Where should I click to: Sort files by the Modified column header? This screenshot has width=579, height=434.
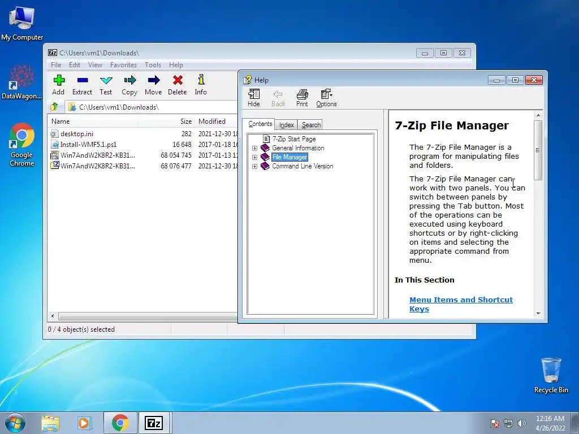[217, 121]
